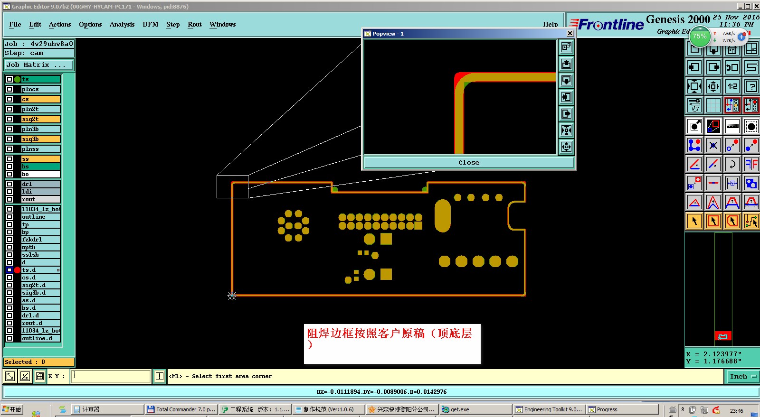Click the hollow-to-red dot move icon
Image resolution: width=760 pixels, height=417 pixels.
click(x=732, y=145)
